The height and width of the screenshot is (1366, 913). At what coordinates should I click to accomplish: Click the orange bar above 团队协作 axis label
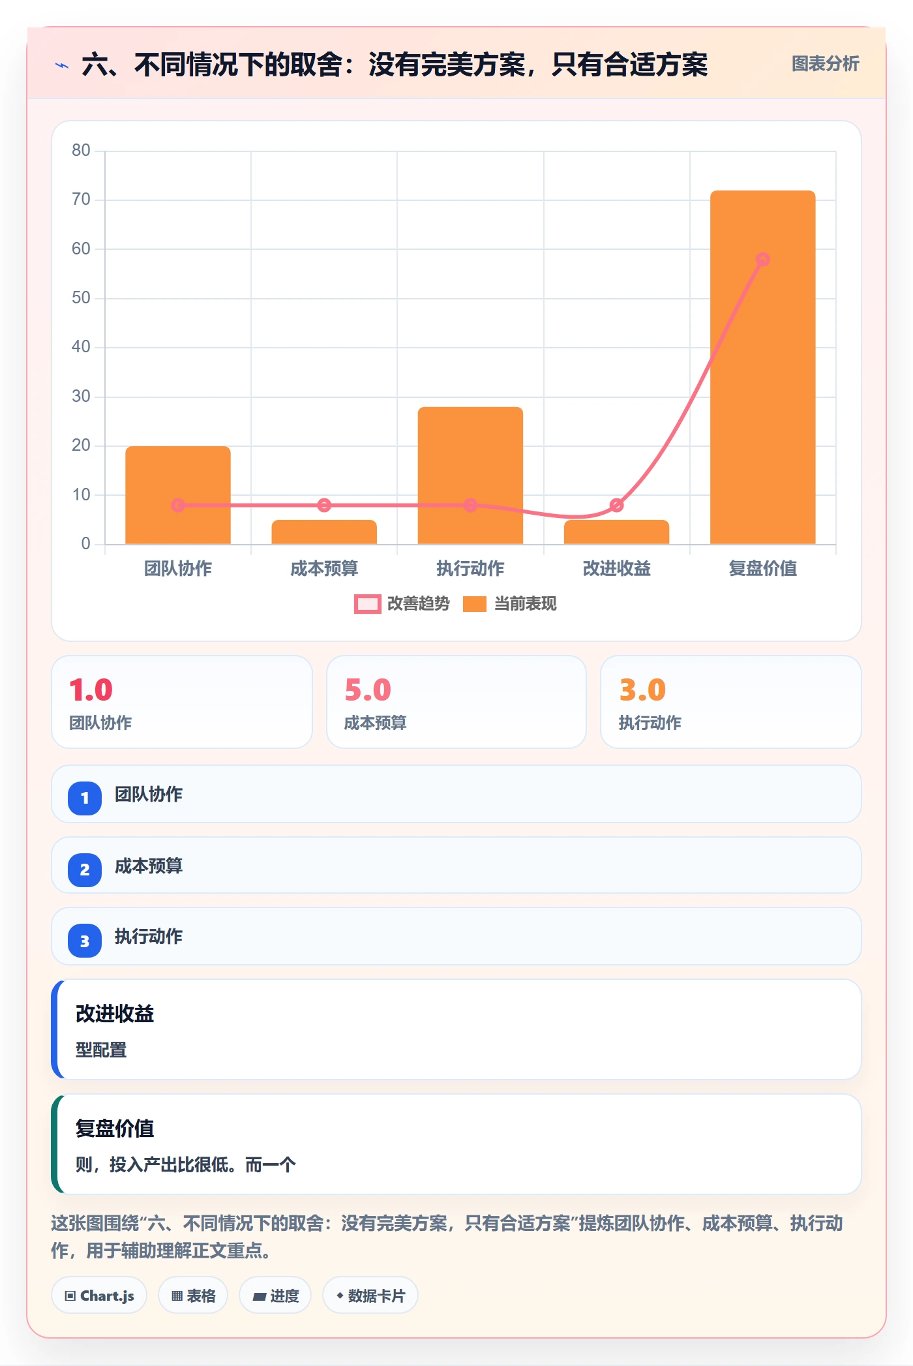coord(178,495)
